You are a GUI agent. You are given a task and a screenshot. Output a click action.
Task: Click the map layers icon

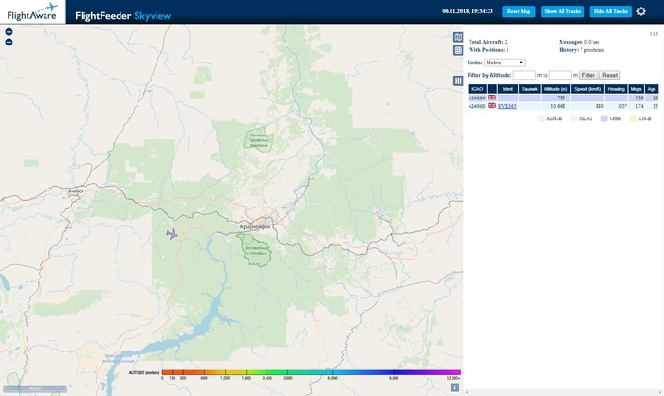[x=458, y=38]
